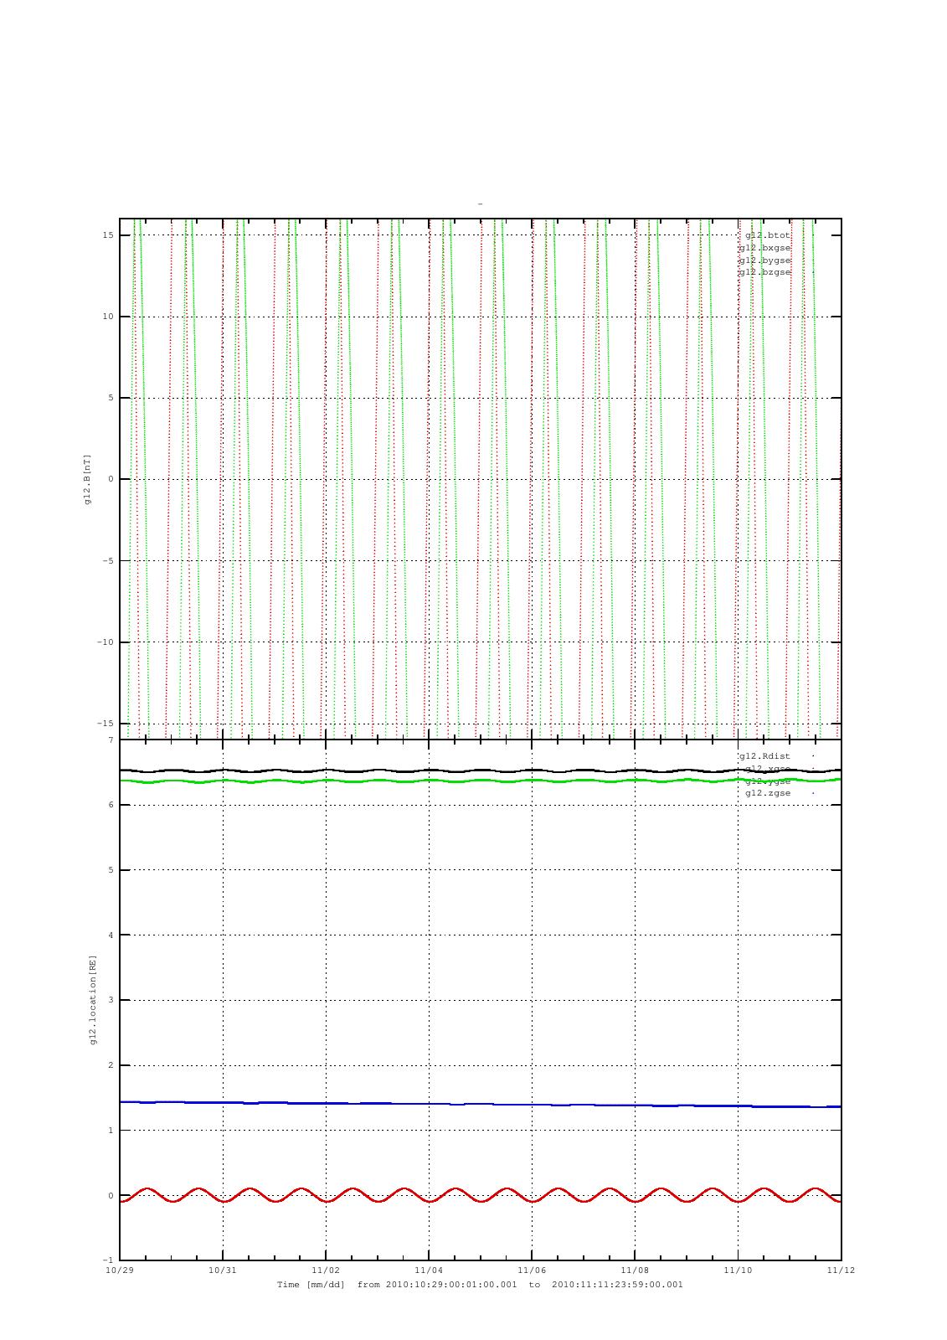Click the 15 tick on the g12.B axis

[108, 235]
